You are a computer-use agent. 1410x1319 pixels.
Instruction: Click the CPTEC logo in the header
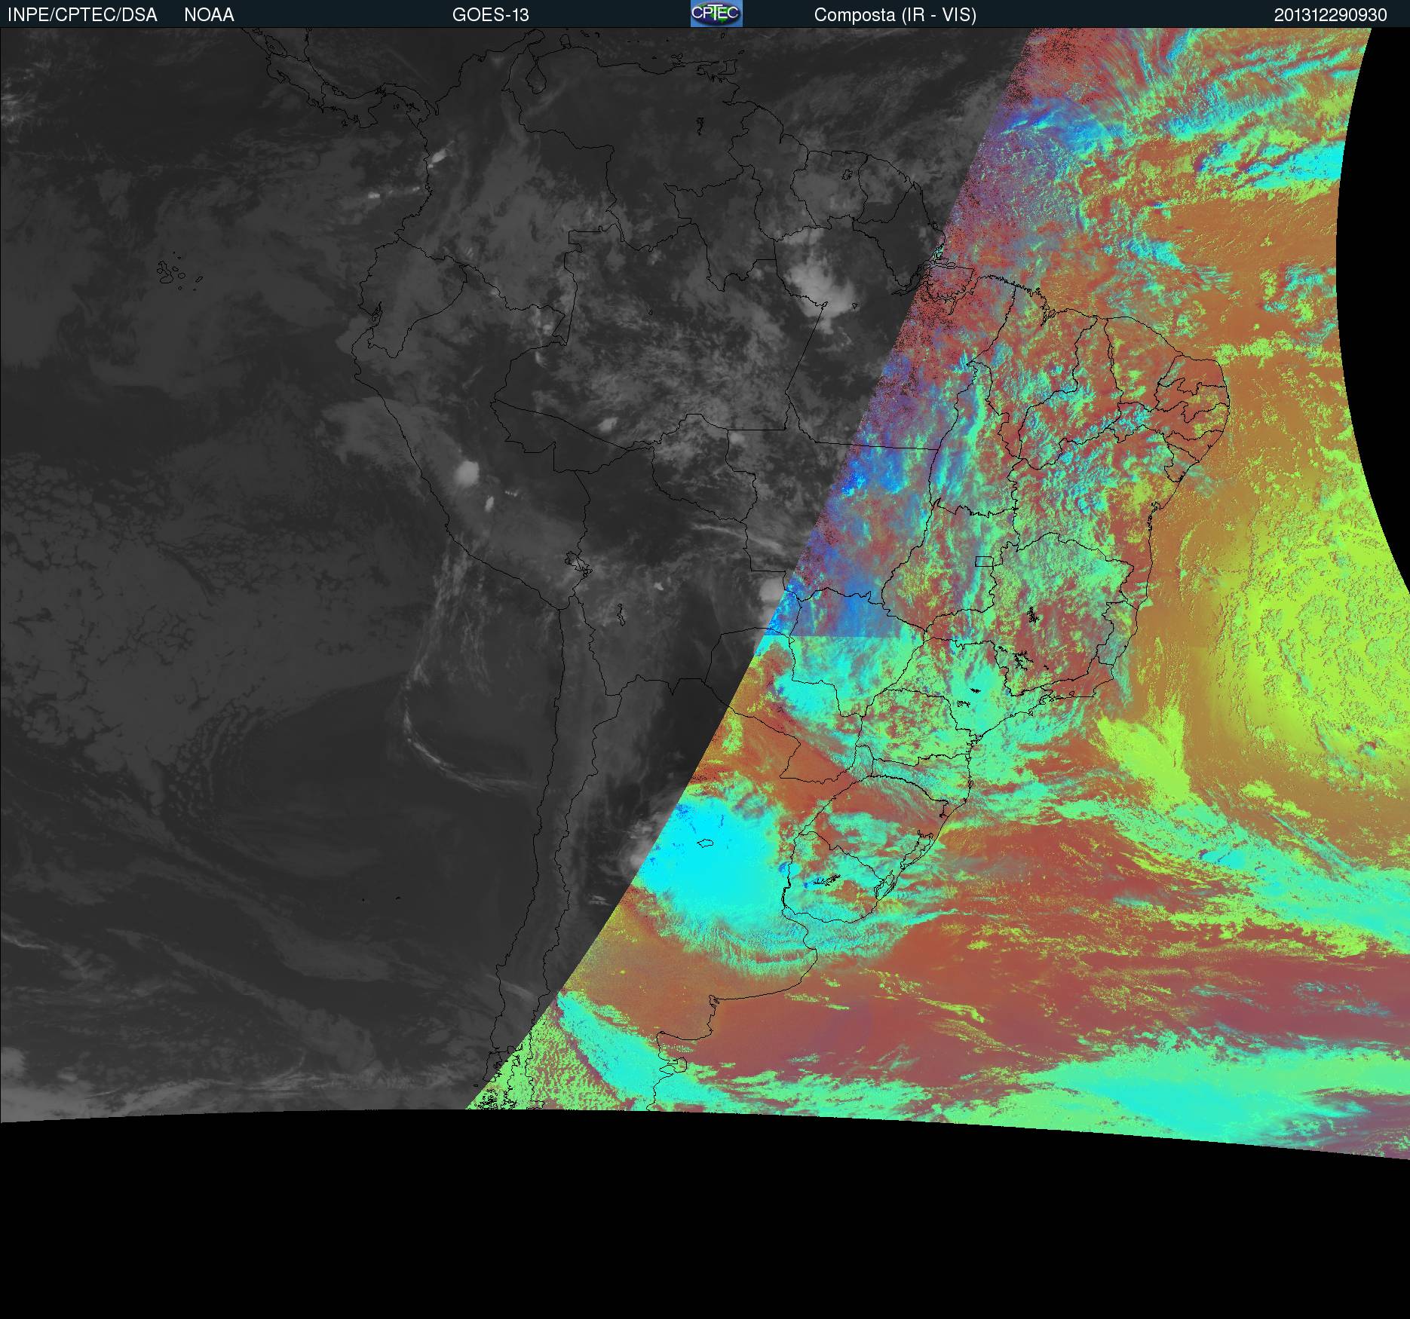point(716,14)
